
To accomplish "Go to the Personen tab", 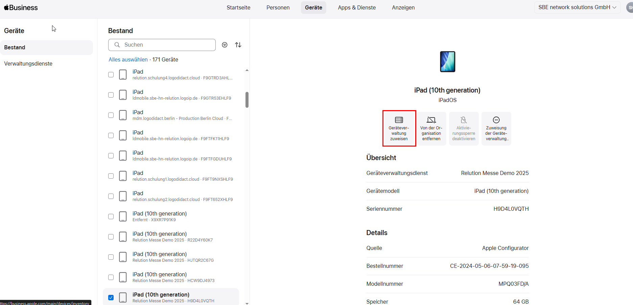I will click(x=278, y=7).
